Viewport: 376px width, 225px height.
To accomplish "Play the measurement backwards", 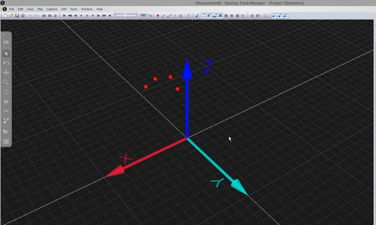I will [81, 16].
